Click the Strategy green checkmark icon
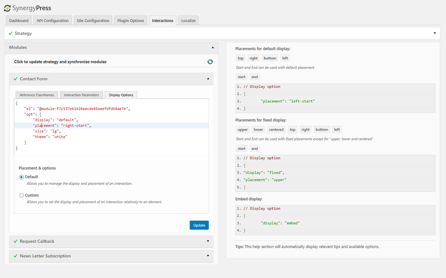The width and height of the screenshot is (446, 278). click(10, 33)
